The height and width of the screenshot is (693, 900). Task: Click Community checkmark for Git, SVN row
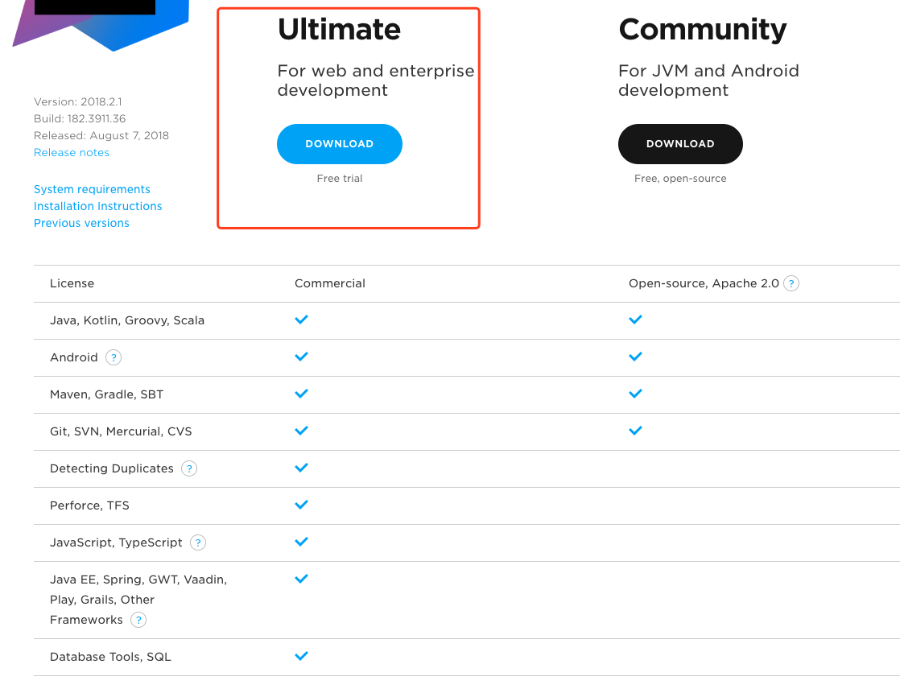tap(635, 431)
